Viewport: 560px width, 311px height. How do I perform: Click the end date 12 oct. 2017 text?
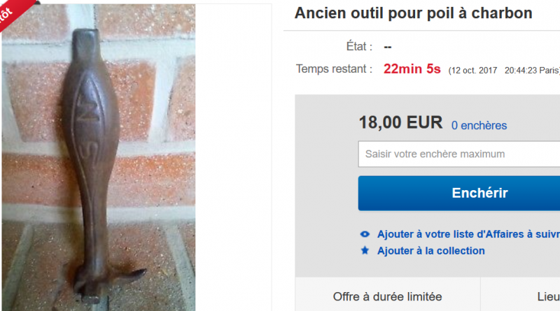(x=474, y=71)
